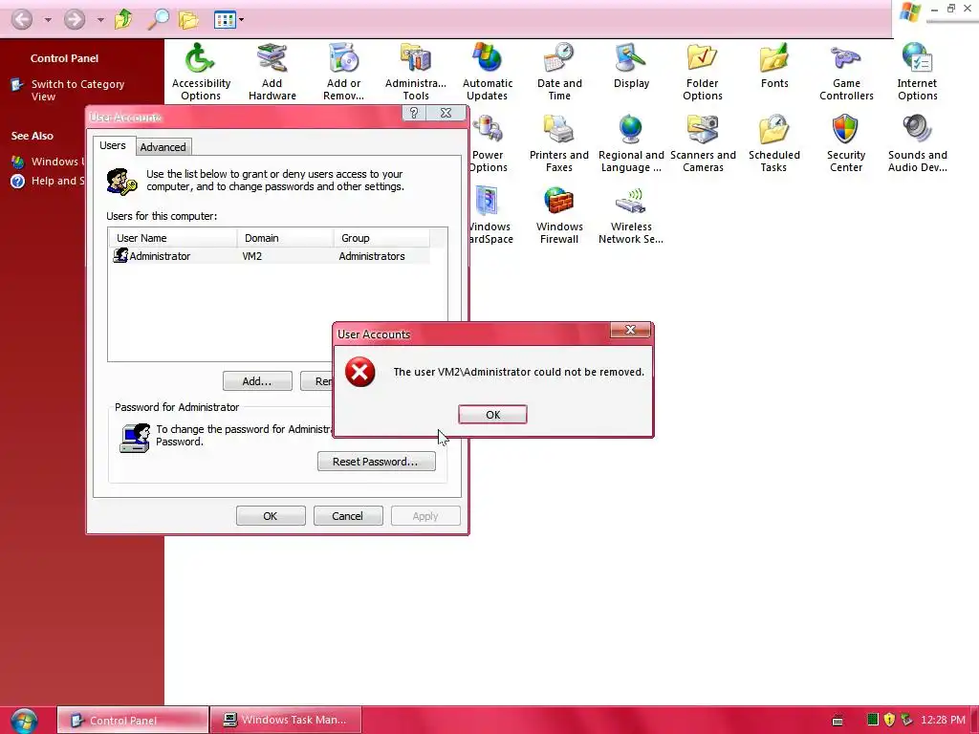Click Reset Password... button
Screen dimensions: 979x734
pyautogui.click(x=376, y=462)
